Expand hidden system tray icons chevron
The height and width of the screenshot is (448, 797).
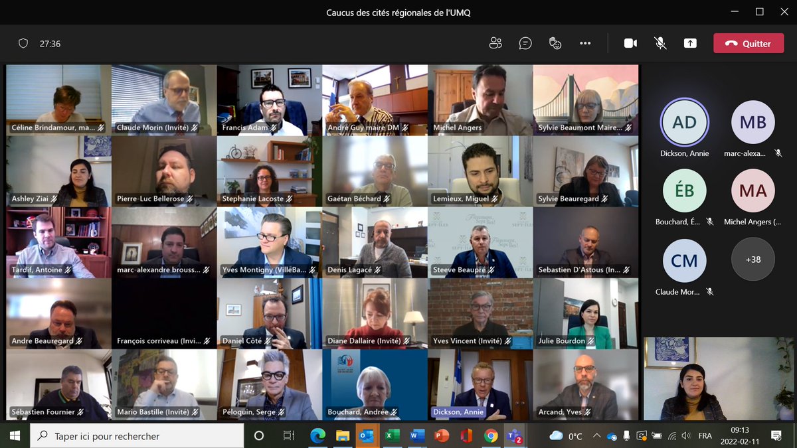click(x=597, y=436)
